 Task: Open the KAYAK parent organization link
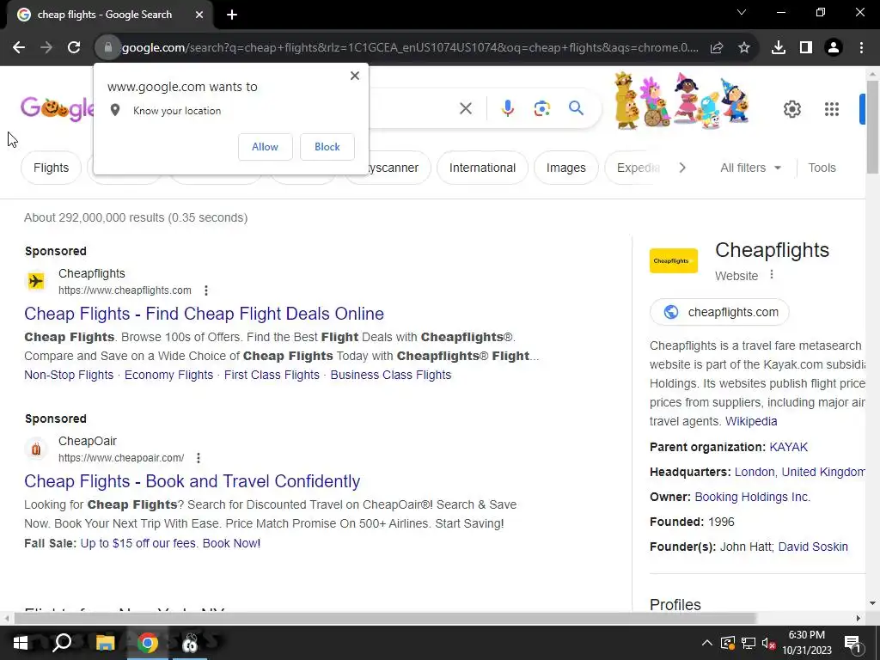789,447
